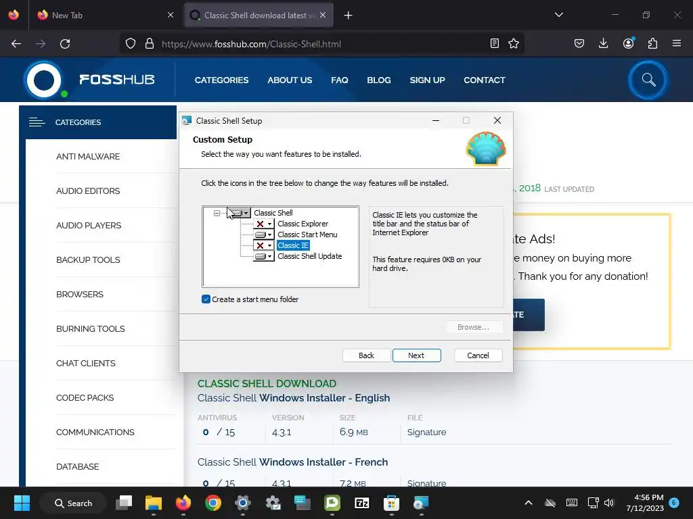
Task: Open Firefox extensions icon
Action: pos(652,44)
